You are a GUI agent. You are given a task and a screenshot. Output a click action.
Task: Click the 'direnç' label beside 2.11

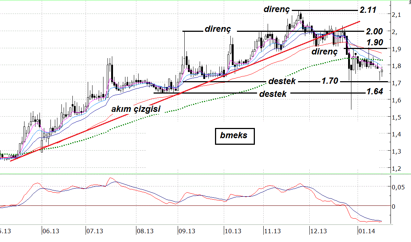pos(276,10)
